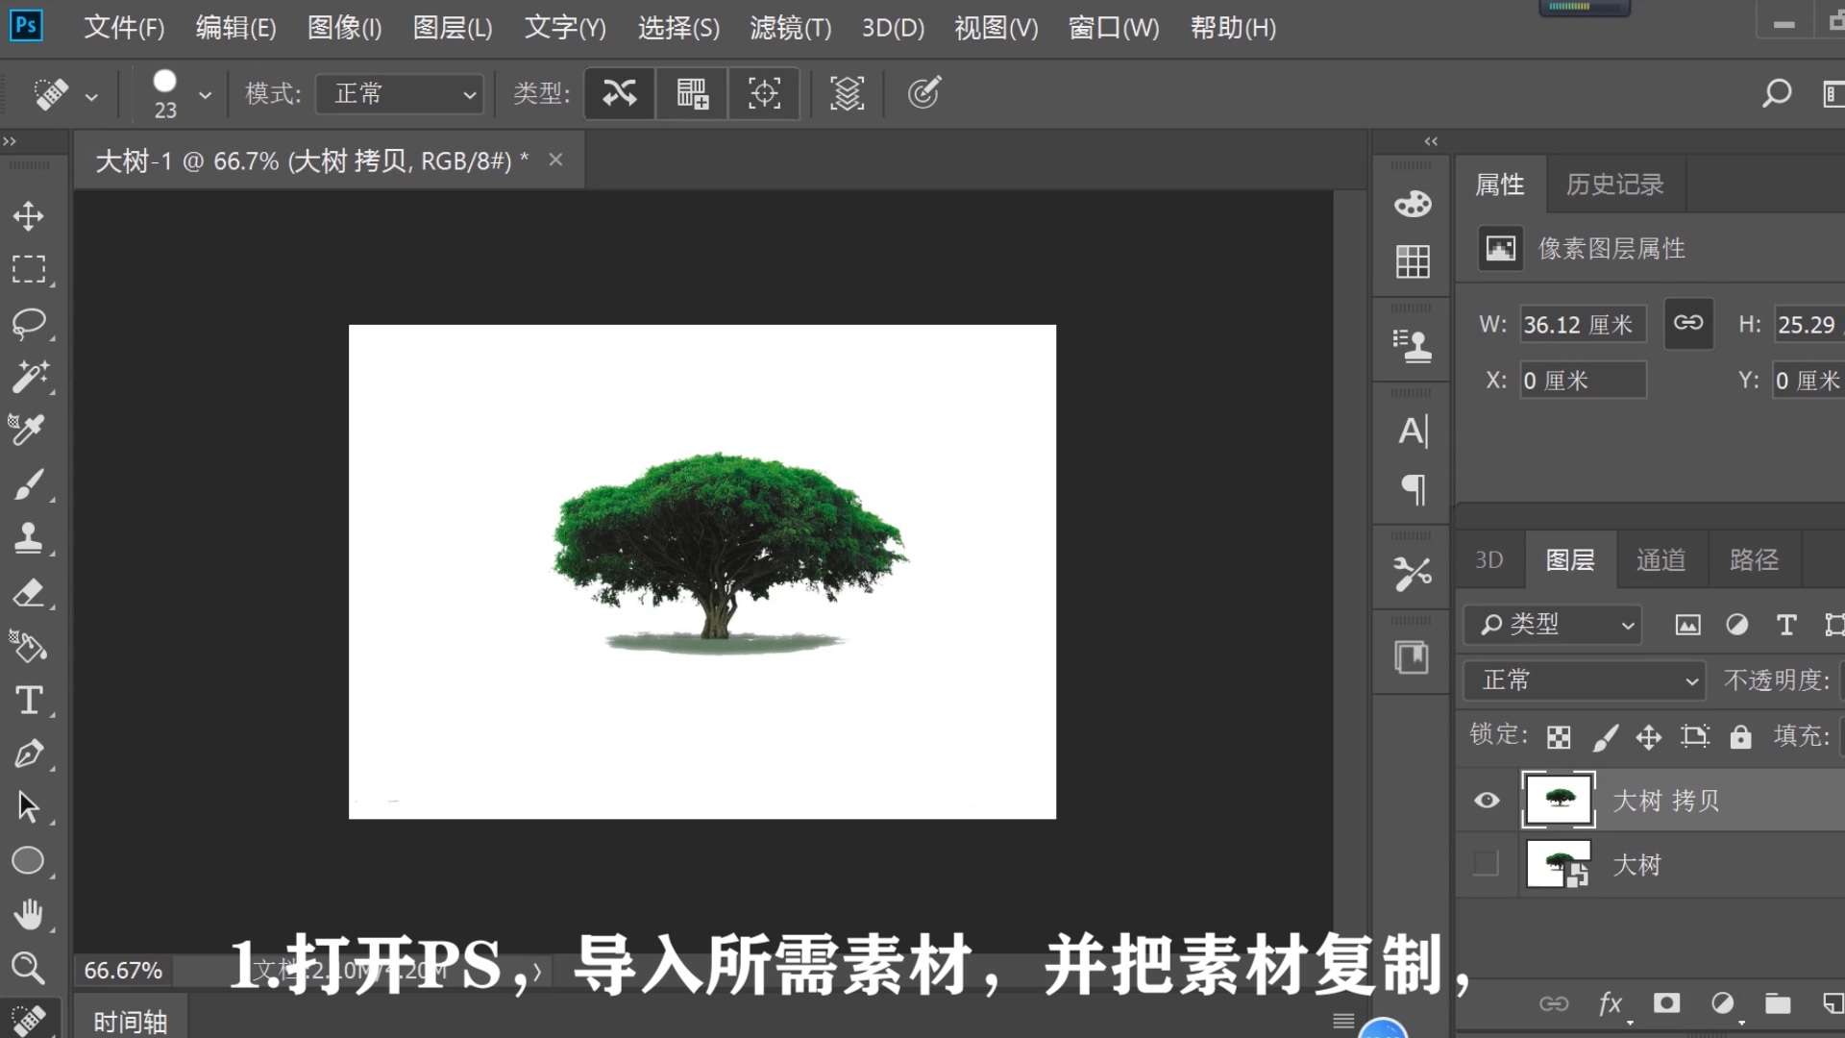Toggle lock transparent pixels
This screenshot has height=1038, width=1845.
point(1559,737)
